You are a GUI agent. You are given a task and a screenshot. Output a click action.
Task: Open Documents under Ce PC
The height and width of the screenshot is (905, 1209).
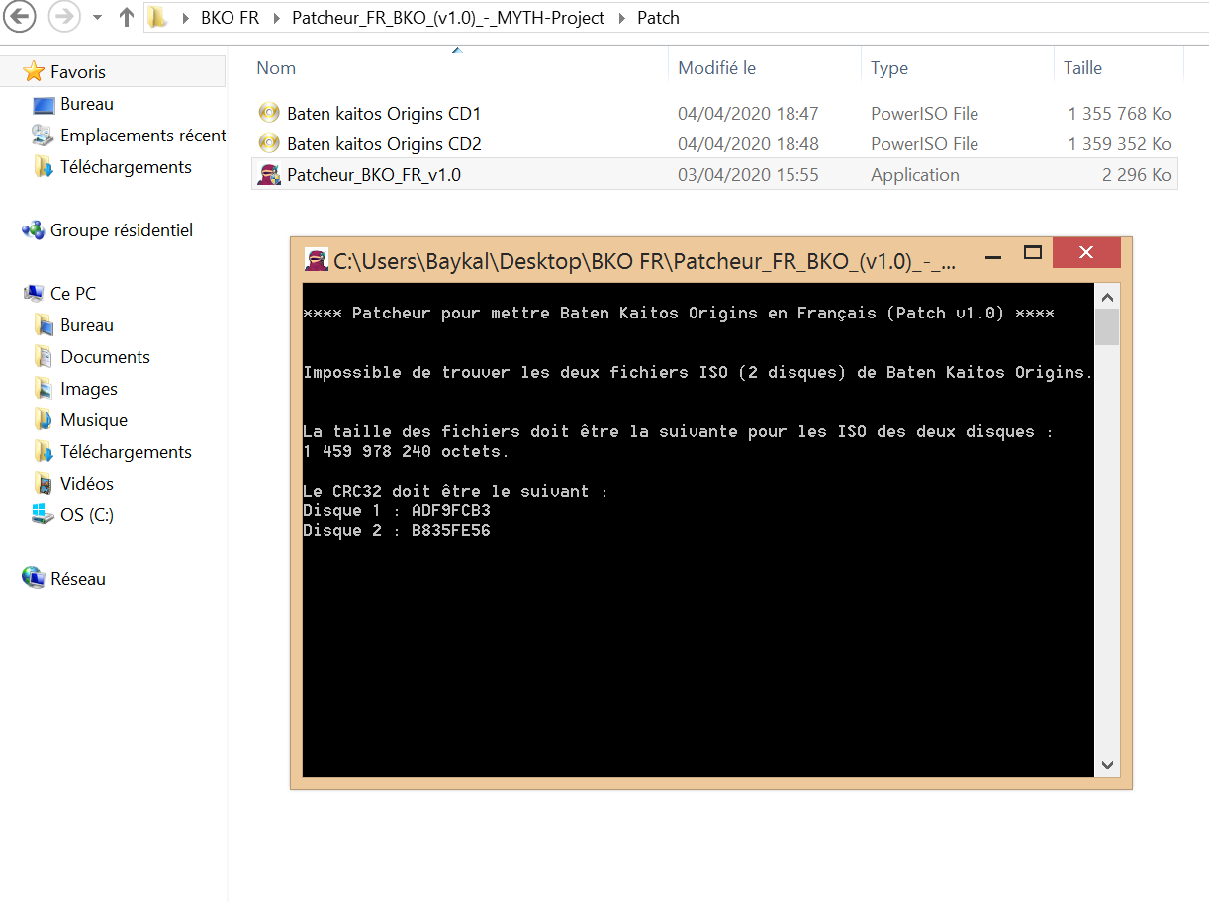point(105,357)
